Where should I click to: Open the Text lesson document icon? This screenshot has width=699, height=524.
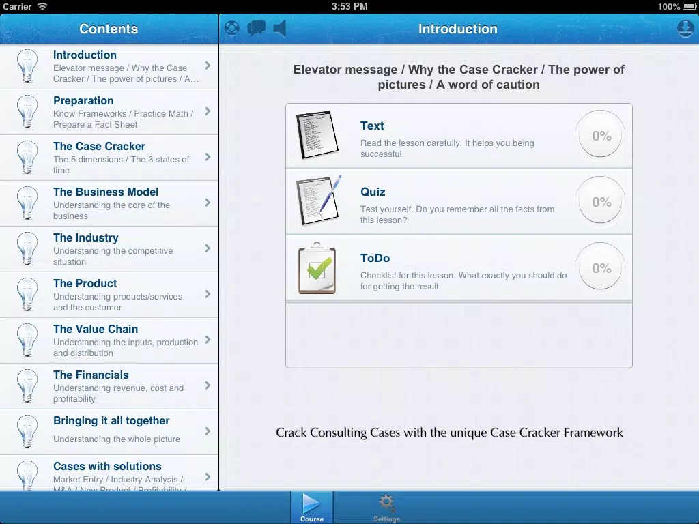317,135
